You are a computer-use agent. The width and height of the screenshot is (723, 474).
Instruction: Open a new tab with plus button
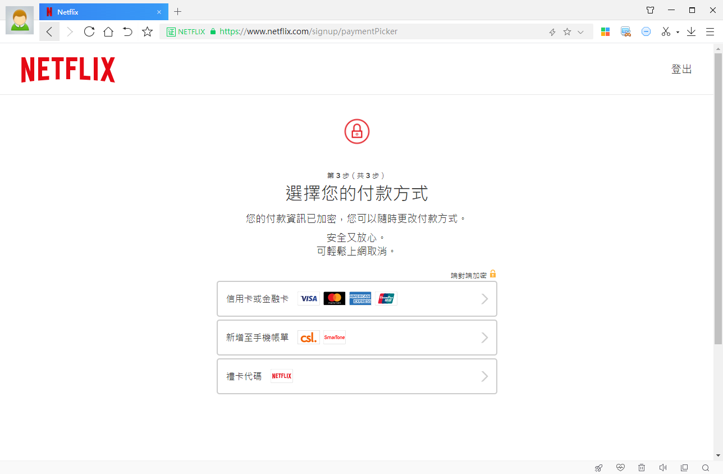(178, 12)
